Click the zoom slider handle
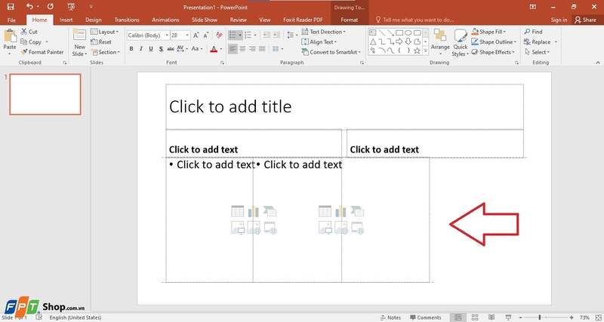The width and height of the screenshot is (604, 322). click(x=540, y=317)
